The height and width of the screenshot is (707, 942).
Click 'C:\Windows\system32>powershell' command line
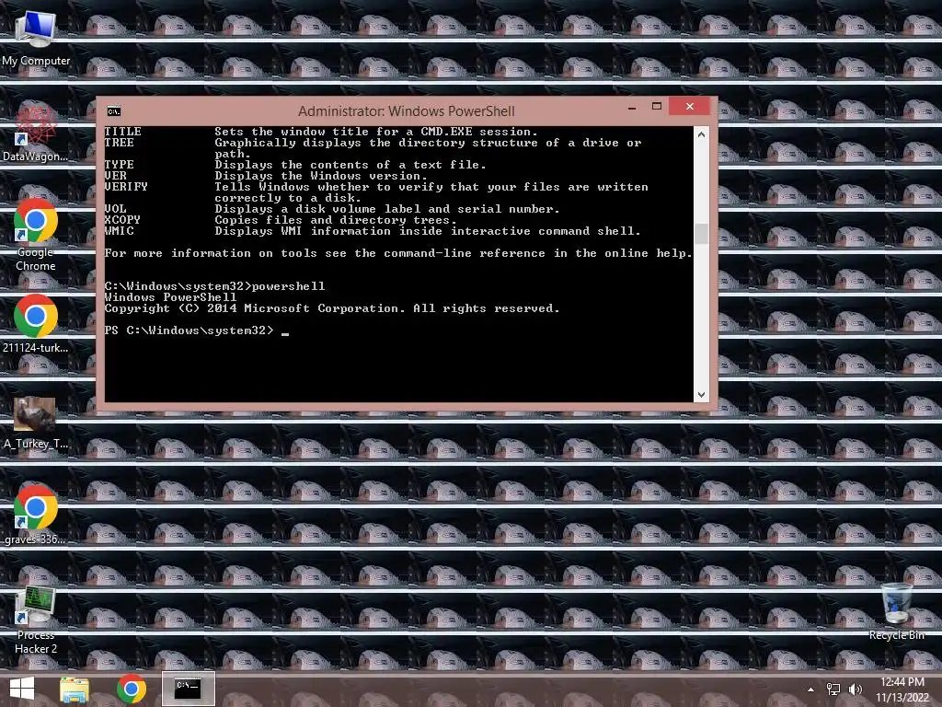click(x=214, y=286)
